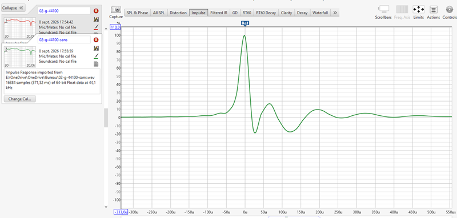Remove the 02-g-44100-sans measurement
Image resolution: width=457 pixels, height=218 pixels.
pyautogui.click(x=96, y=40)
